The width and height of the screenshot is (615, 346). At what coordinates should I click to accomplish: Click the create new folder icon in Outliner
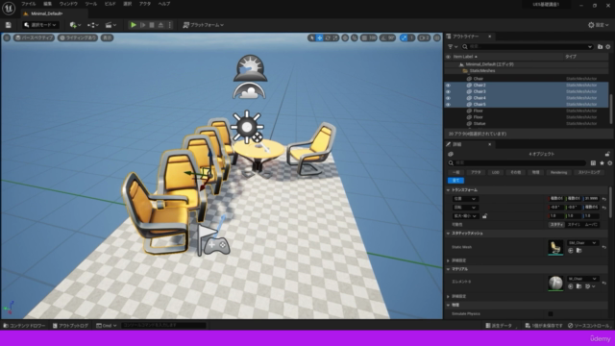click(x=600, y=47)
